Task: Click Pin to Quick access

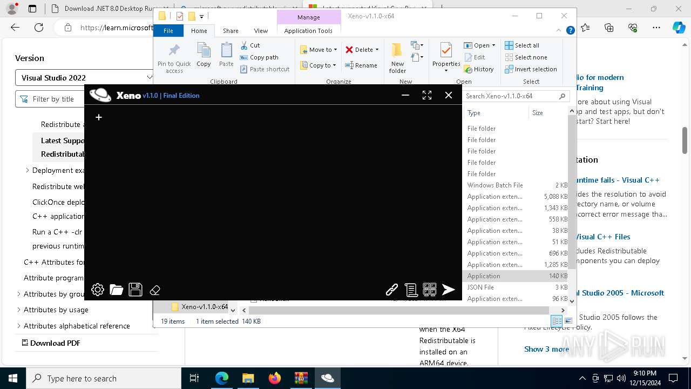Action: click(x=174, y=58)
